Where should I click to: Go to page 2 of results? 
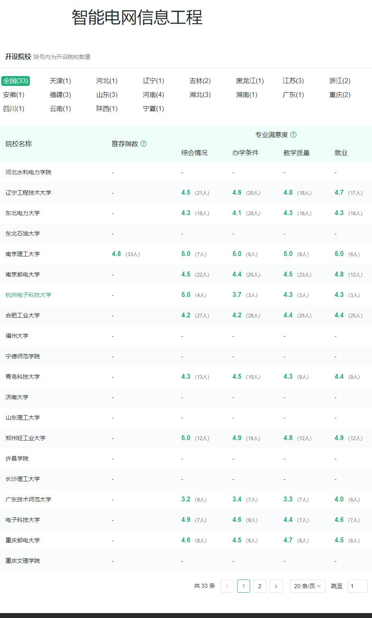[x=260, y=586]
